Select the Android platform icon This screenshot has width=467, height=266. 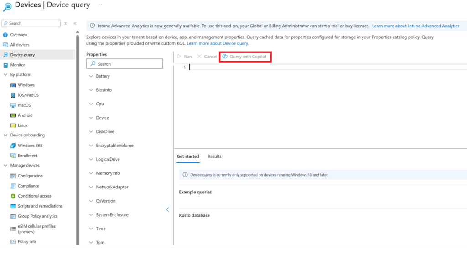[x=13, y=115]
